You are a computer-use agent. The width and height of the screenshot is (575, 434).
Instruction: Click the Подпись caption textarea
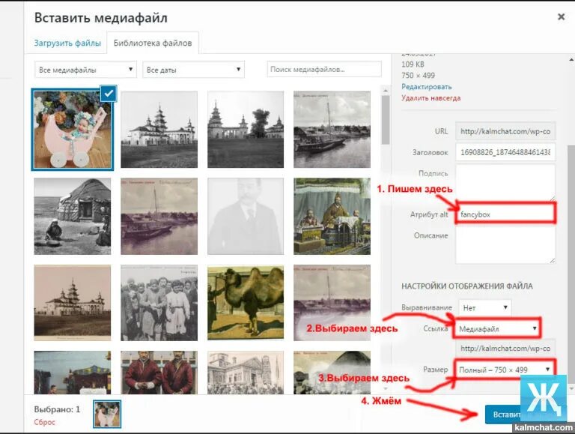pyautogui.click(x=505, y=182)
